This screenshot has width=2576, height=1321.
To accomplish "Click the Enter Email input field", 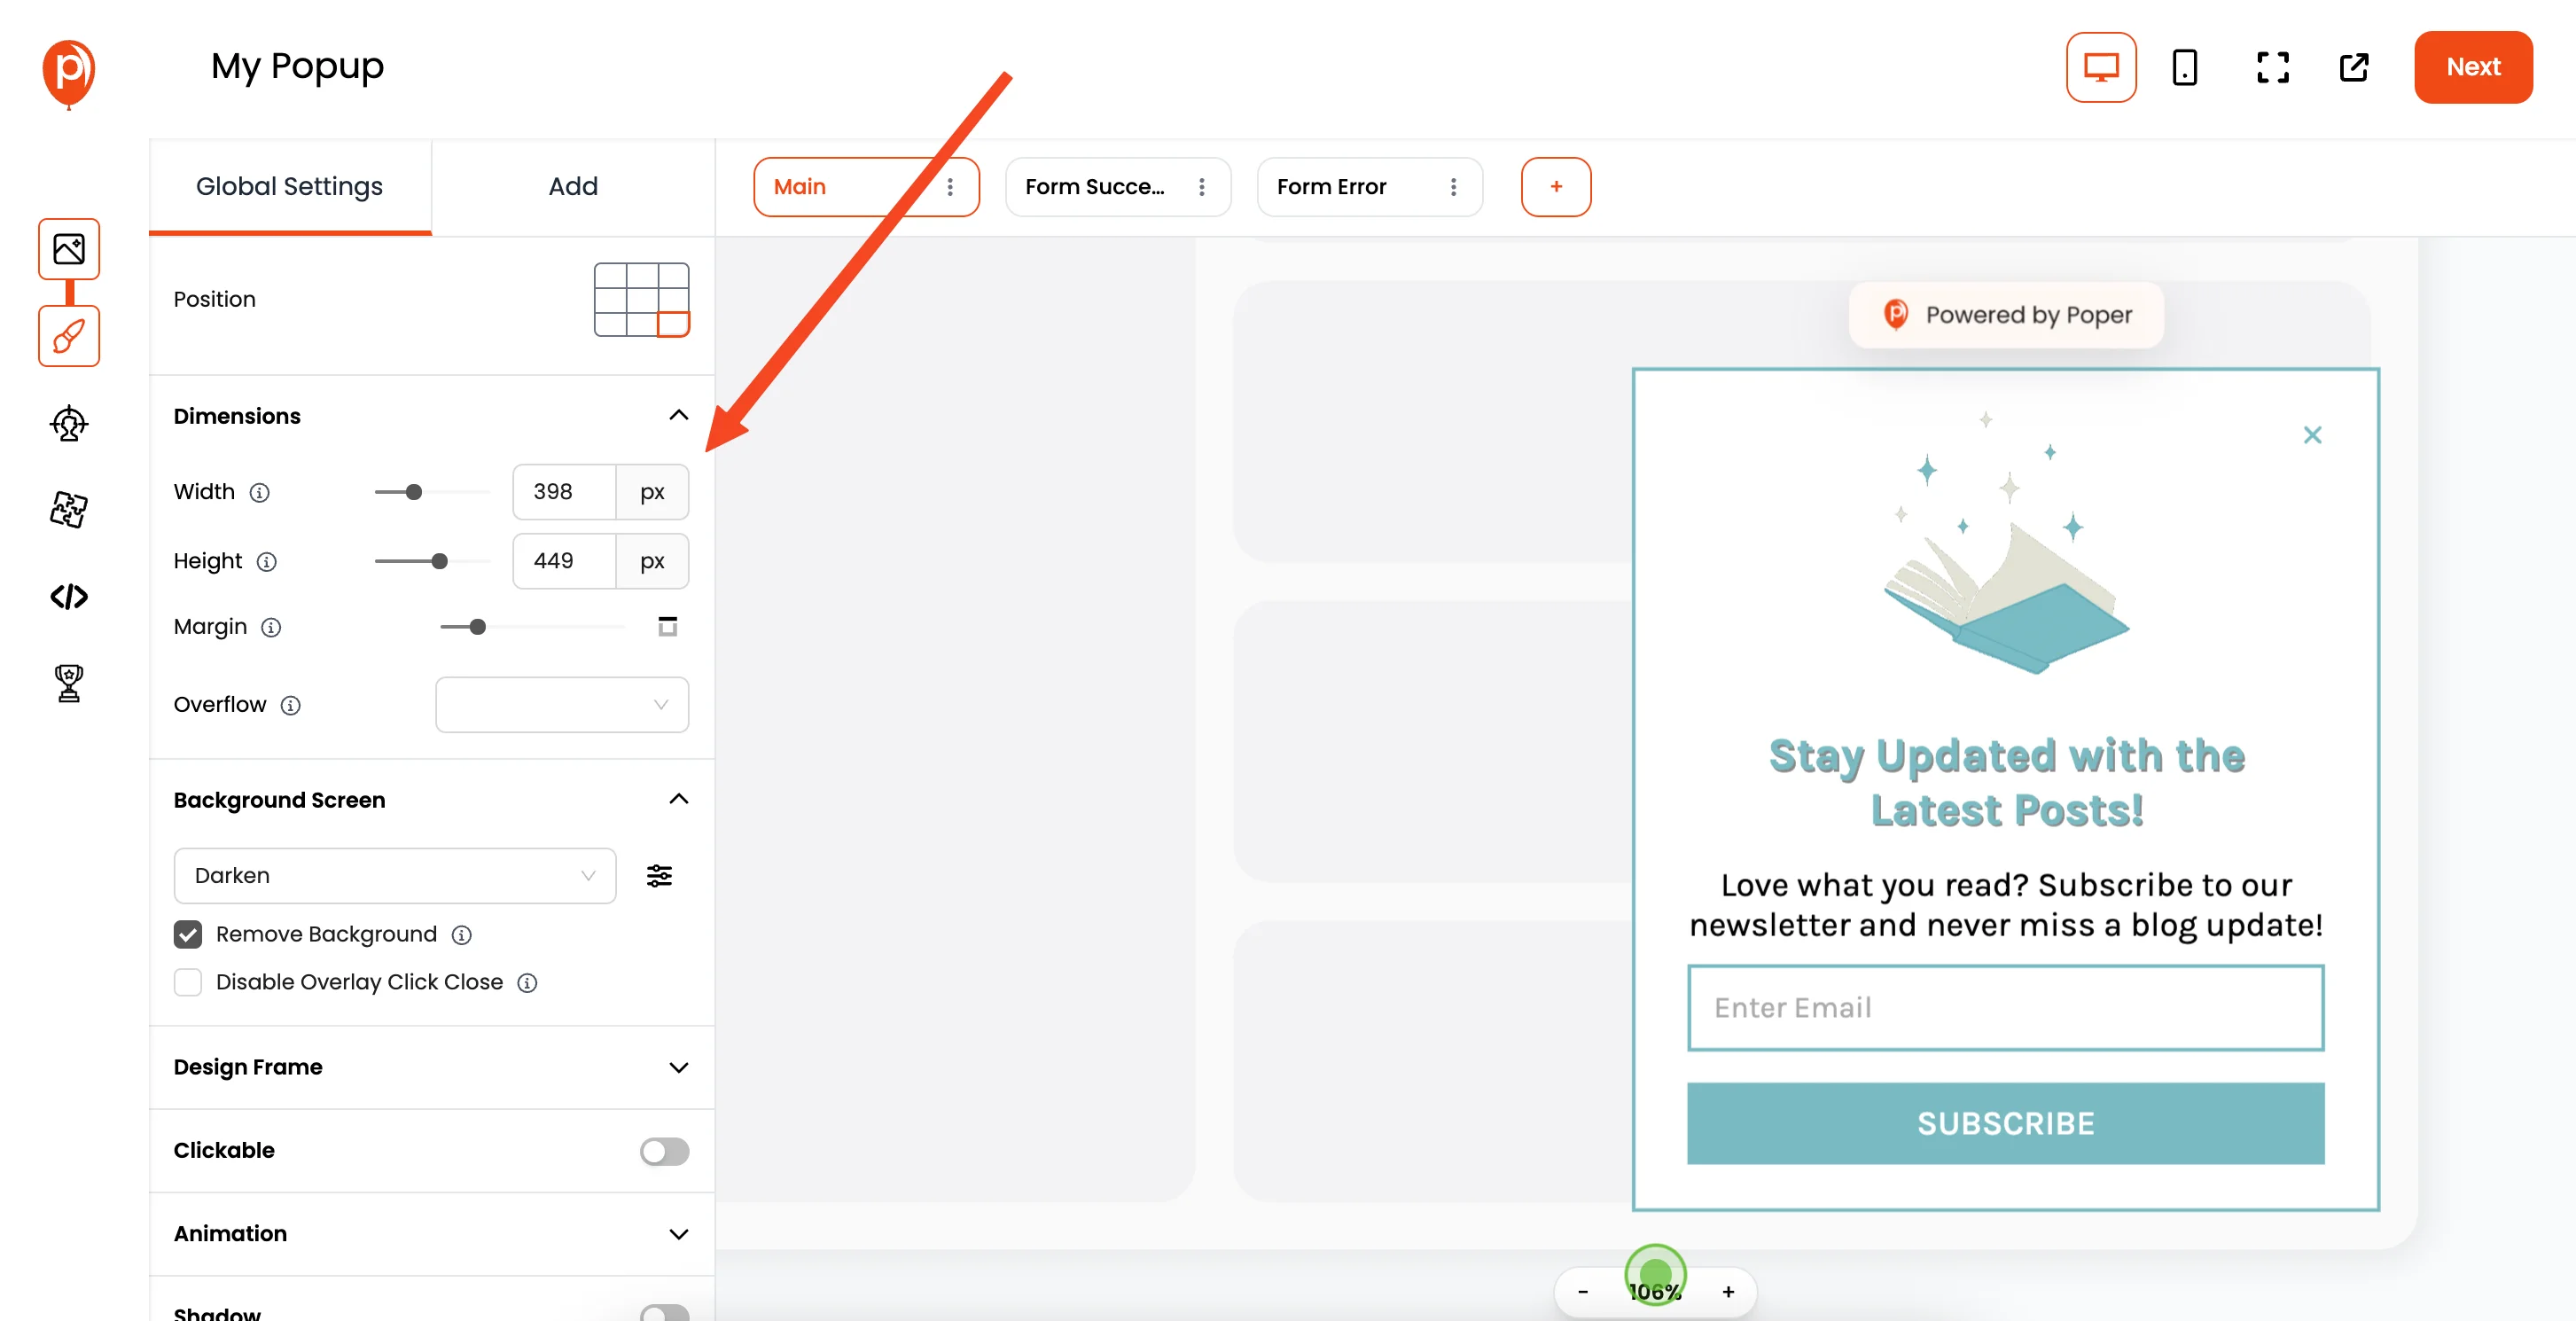I will click(2005, 1006).
